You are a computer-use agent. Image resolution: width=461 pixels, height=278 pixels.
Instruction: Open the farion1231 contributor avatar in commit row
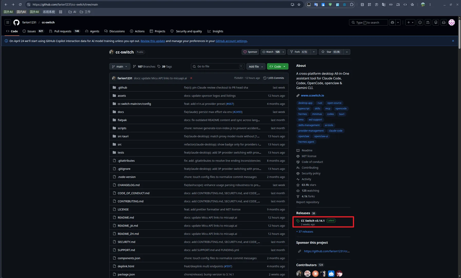[x=114, y=78]
